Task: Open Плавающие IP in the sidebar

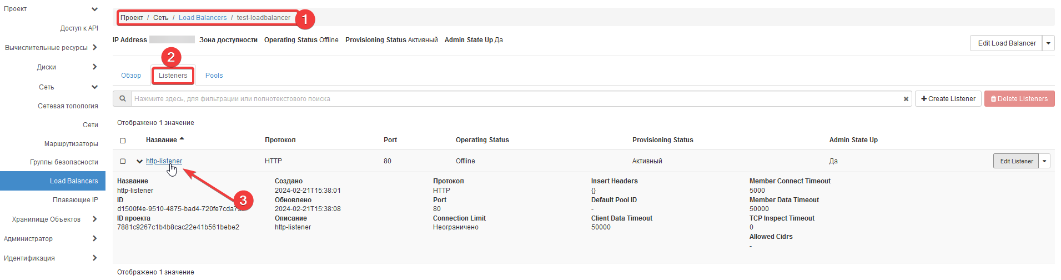Action: tap(75, 200)
